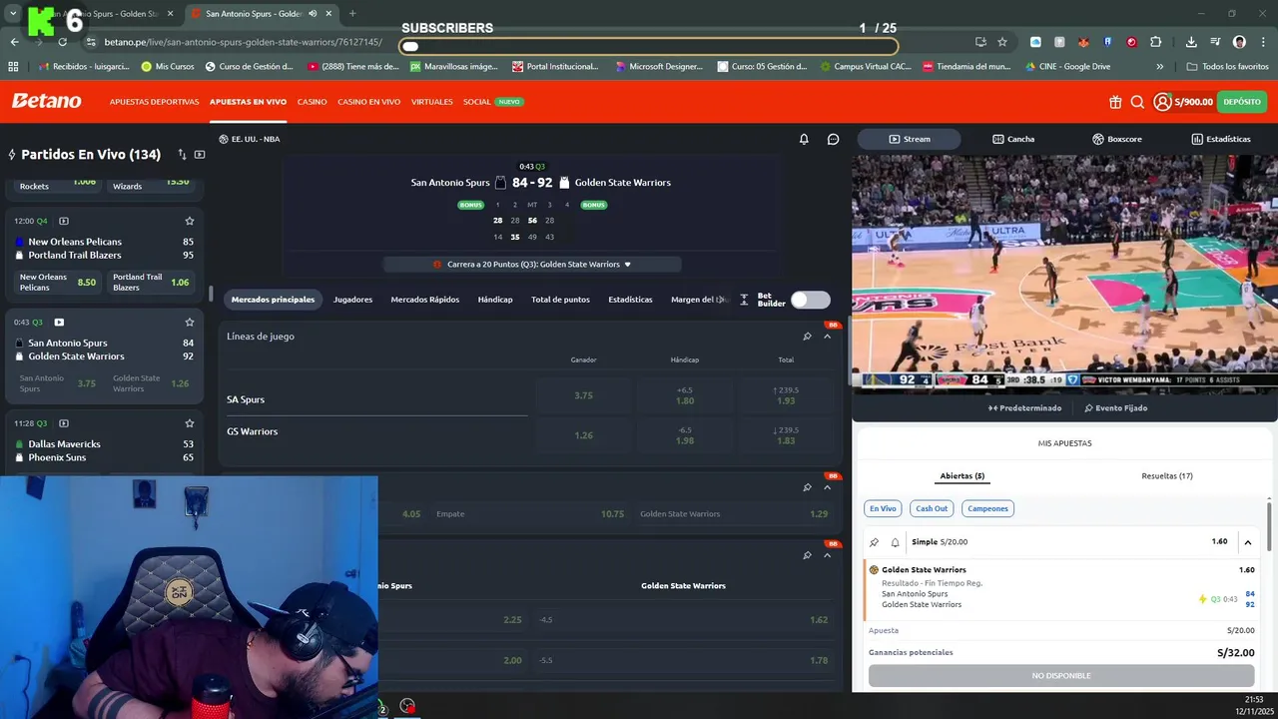Image resolution: width=1278 pixels, height=719 pixels.
Task: Bet on New Orleans Pelicans at 8.50
Action: click(58, 283)
